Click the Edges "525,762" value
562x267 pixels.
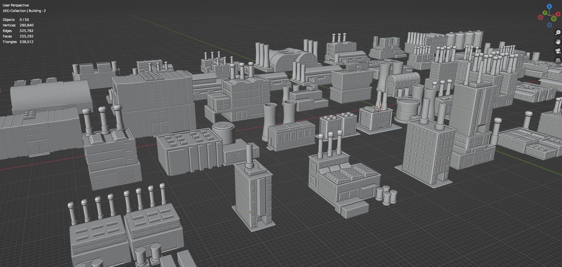26,31
